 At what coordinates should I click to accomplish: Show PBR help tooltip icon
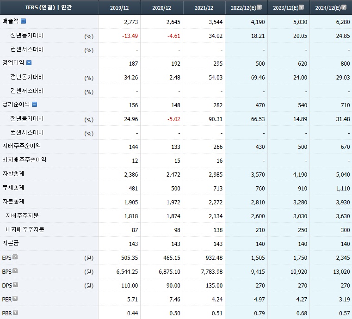coord(15,312)
